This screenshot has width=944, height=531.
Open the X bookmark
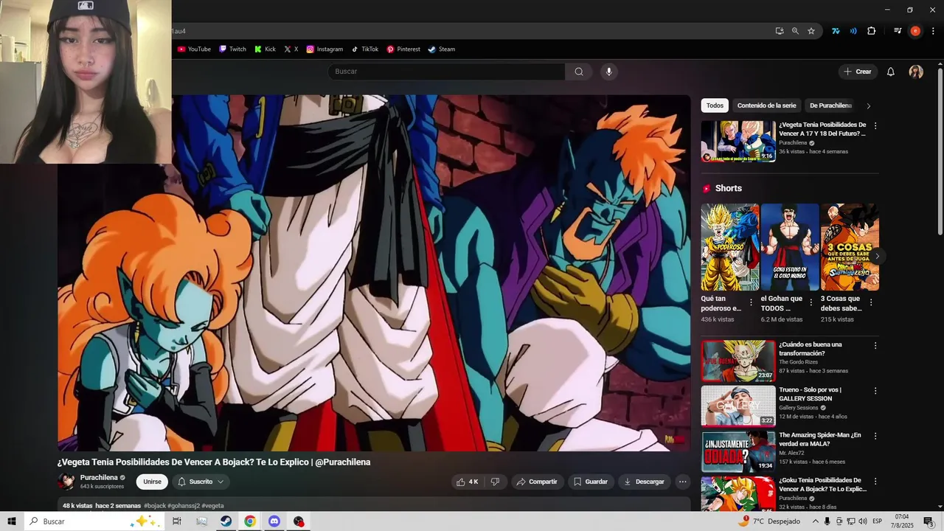click(x=291, y=49)
